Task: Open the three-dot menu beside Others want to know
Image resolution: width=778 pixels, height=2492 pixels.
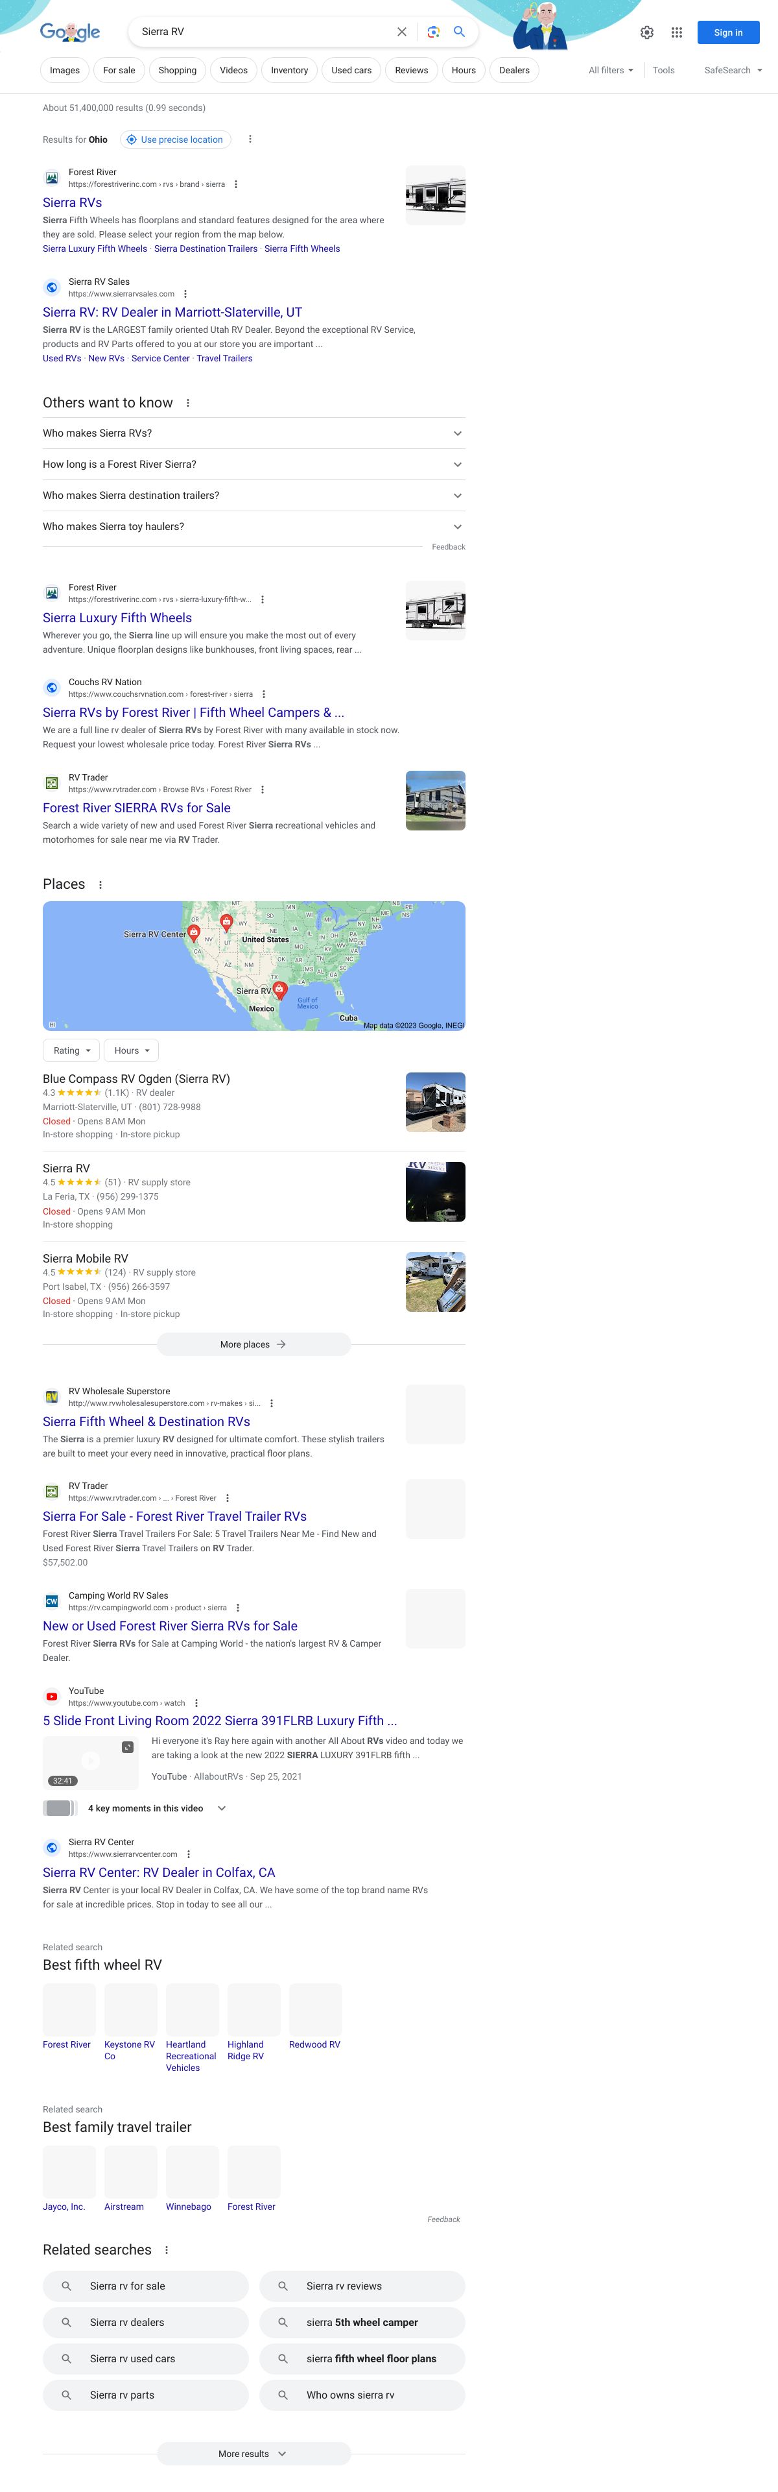Action: pyautogui.click(x=187, y=404)
